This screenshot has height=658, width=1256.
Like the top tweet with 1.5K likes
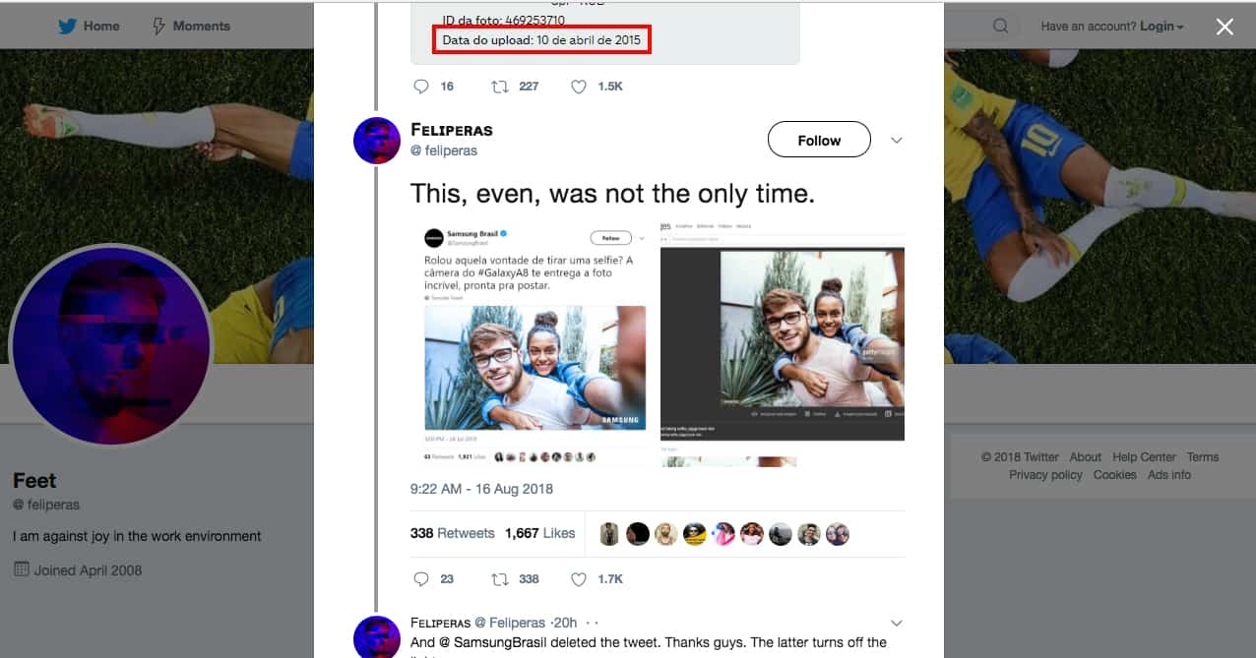[x=579, y=87]
